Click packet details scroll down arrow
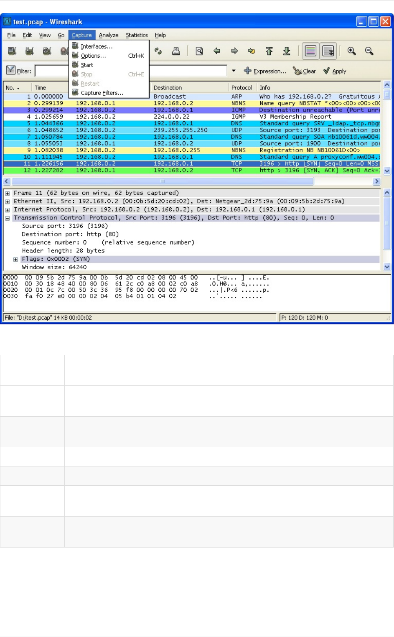 click(387, 267)
